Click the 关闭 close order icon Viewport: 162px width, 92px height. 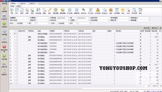tap(128, 11)
